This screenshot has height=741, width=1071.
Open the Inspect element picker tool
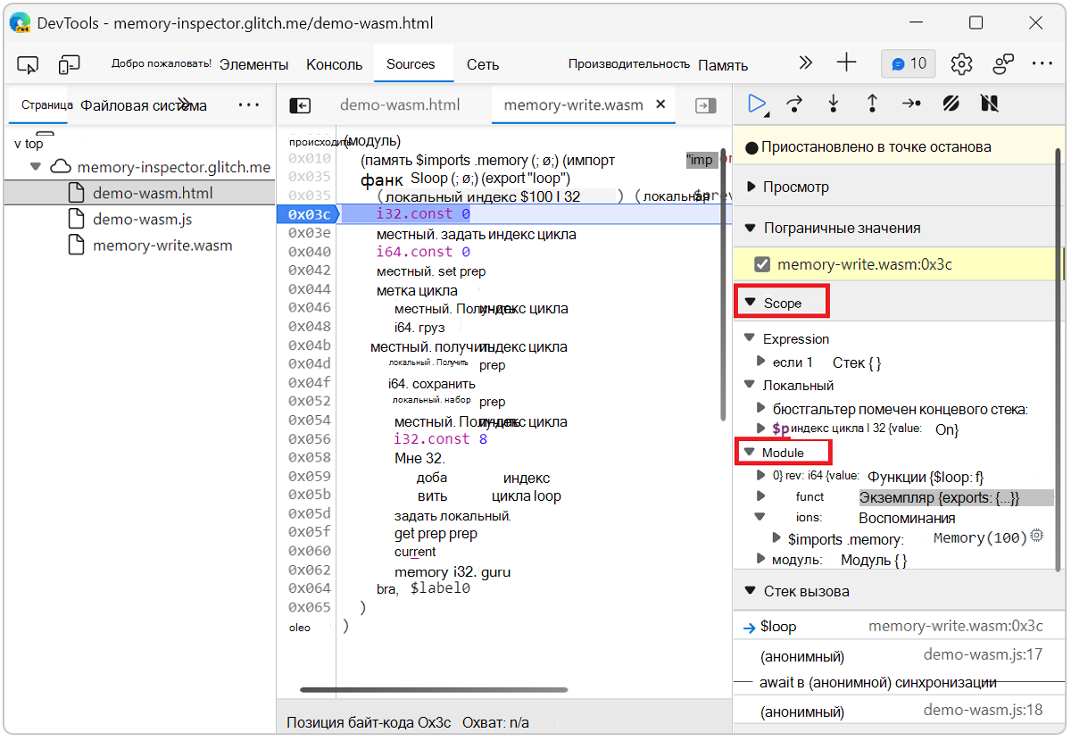tap(29, 64)
